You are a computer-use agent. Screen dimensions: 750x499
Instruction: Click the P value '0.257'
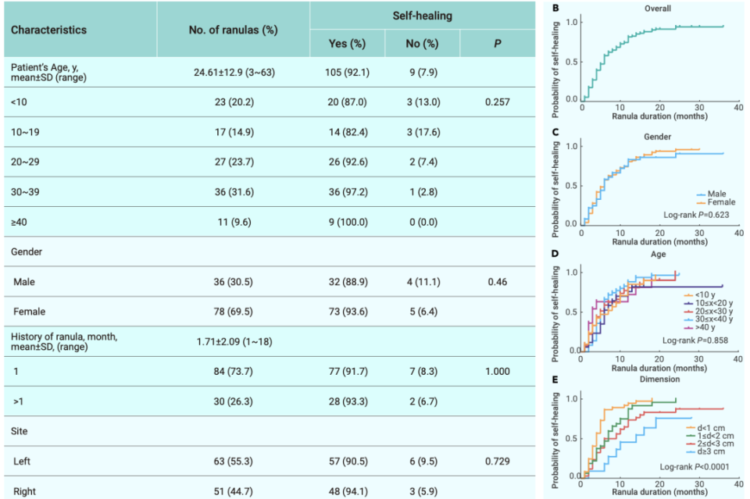(498, 102)
